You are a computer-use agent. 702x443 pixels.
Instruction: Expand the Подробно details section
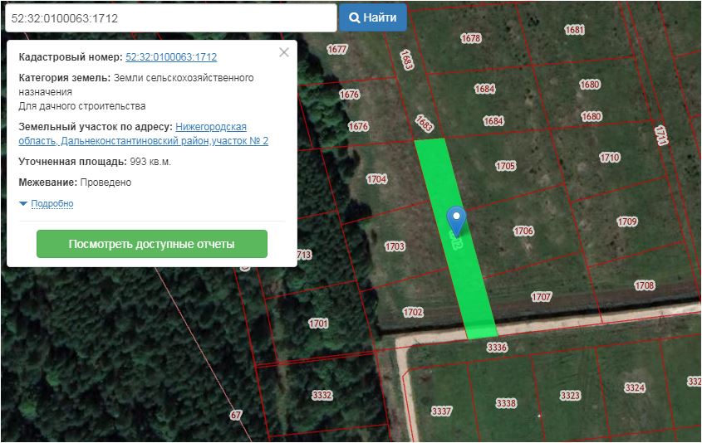click(52, 203)
